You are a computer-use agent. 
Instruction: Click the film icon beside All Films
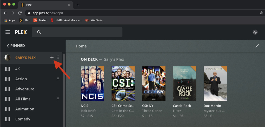pyautogui.click(x=8, y=99)
